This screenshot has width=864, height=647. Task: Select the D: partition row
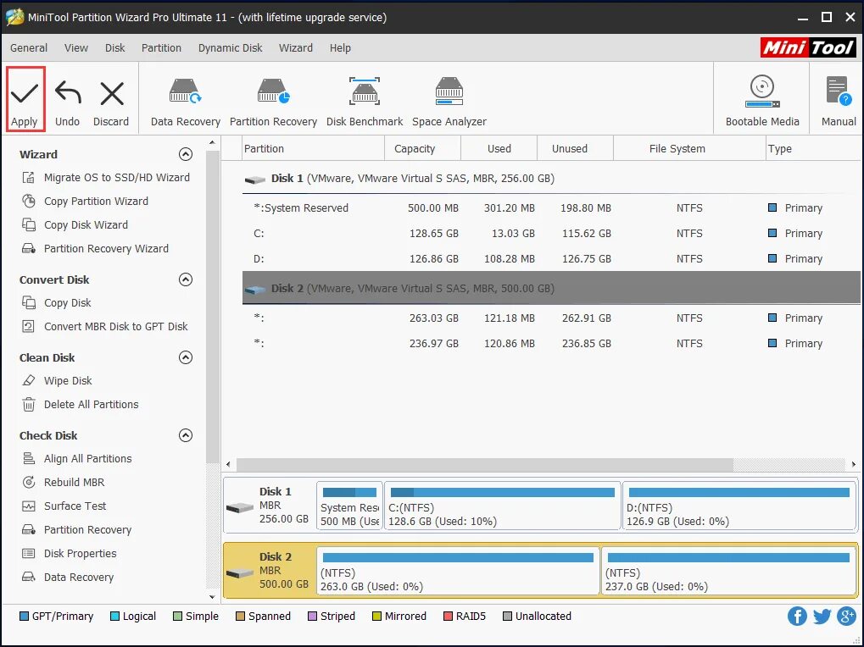click(551, 258)
